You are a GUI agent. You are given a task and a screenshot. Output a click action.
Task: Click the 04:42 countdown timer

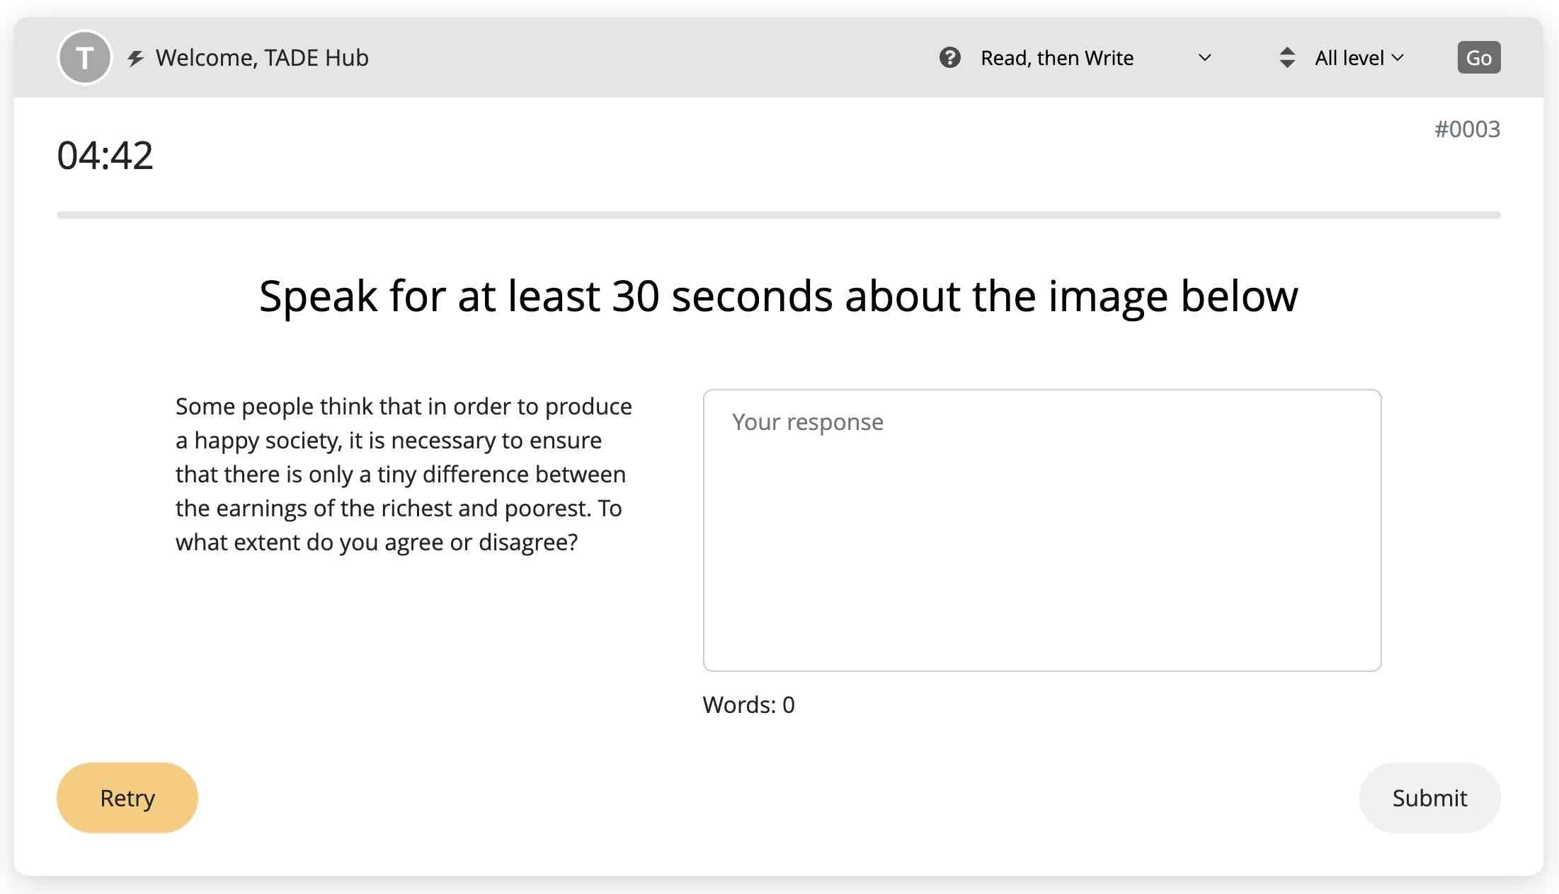(105, 155)
